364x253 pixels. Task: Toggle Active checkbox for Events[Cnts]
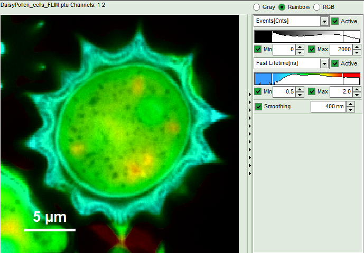click(335, 21)
